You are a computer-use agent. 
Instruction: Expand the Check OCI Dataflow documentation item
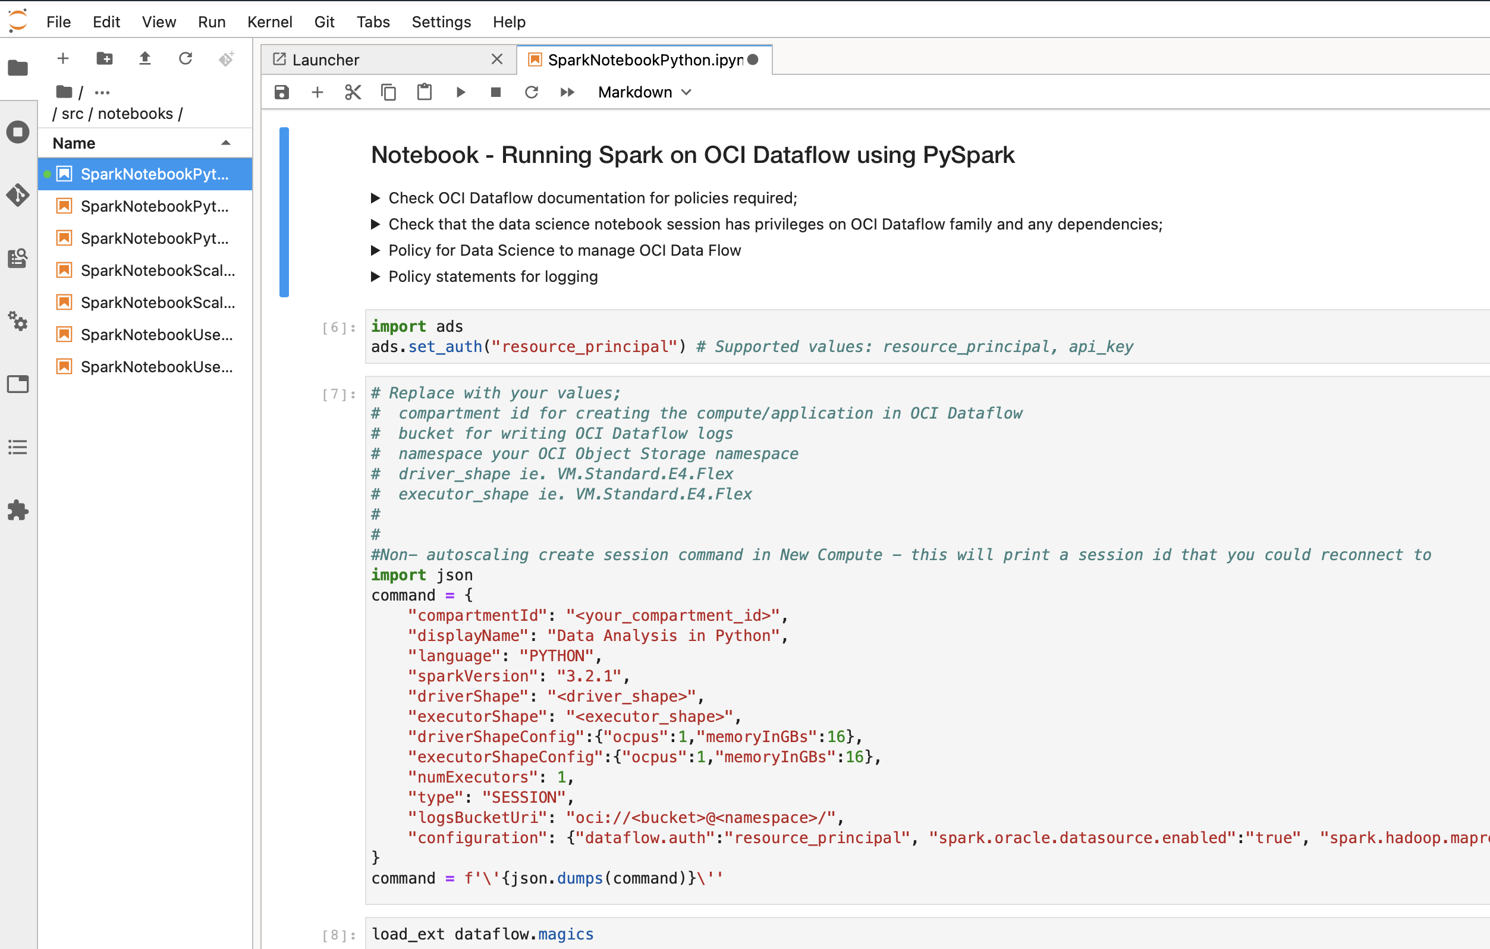(x=376, y=197)
